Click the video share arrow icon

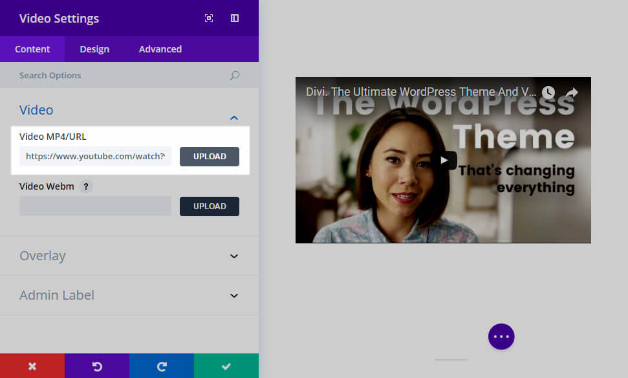tap(572, 92)
